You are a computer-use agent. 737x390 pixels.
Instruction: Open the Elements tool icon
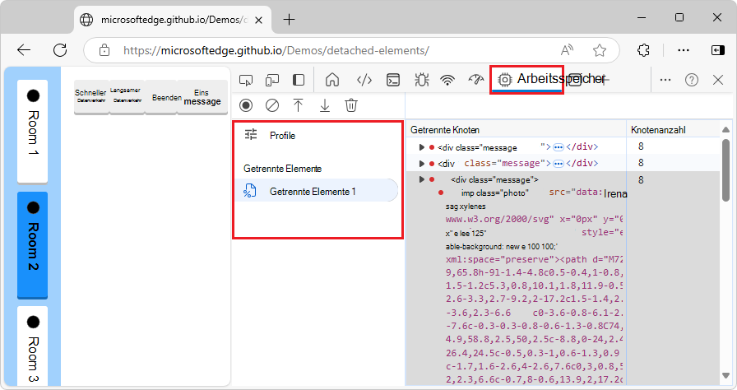(x=364, y=81)
